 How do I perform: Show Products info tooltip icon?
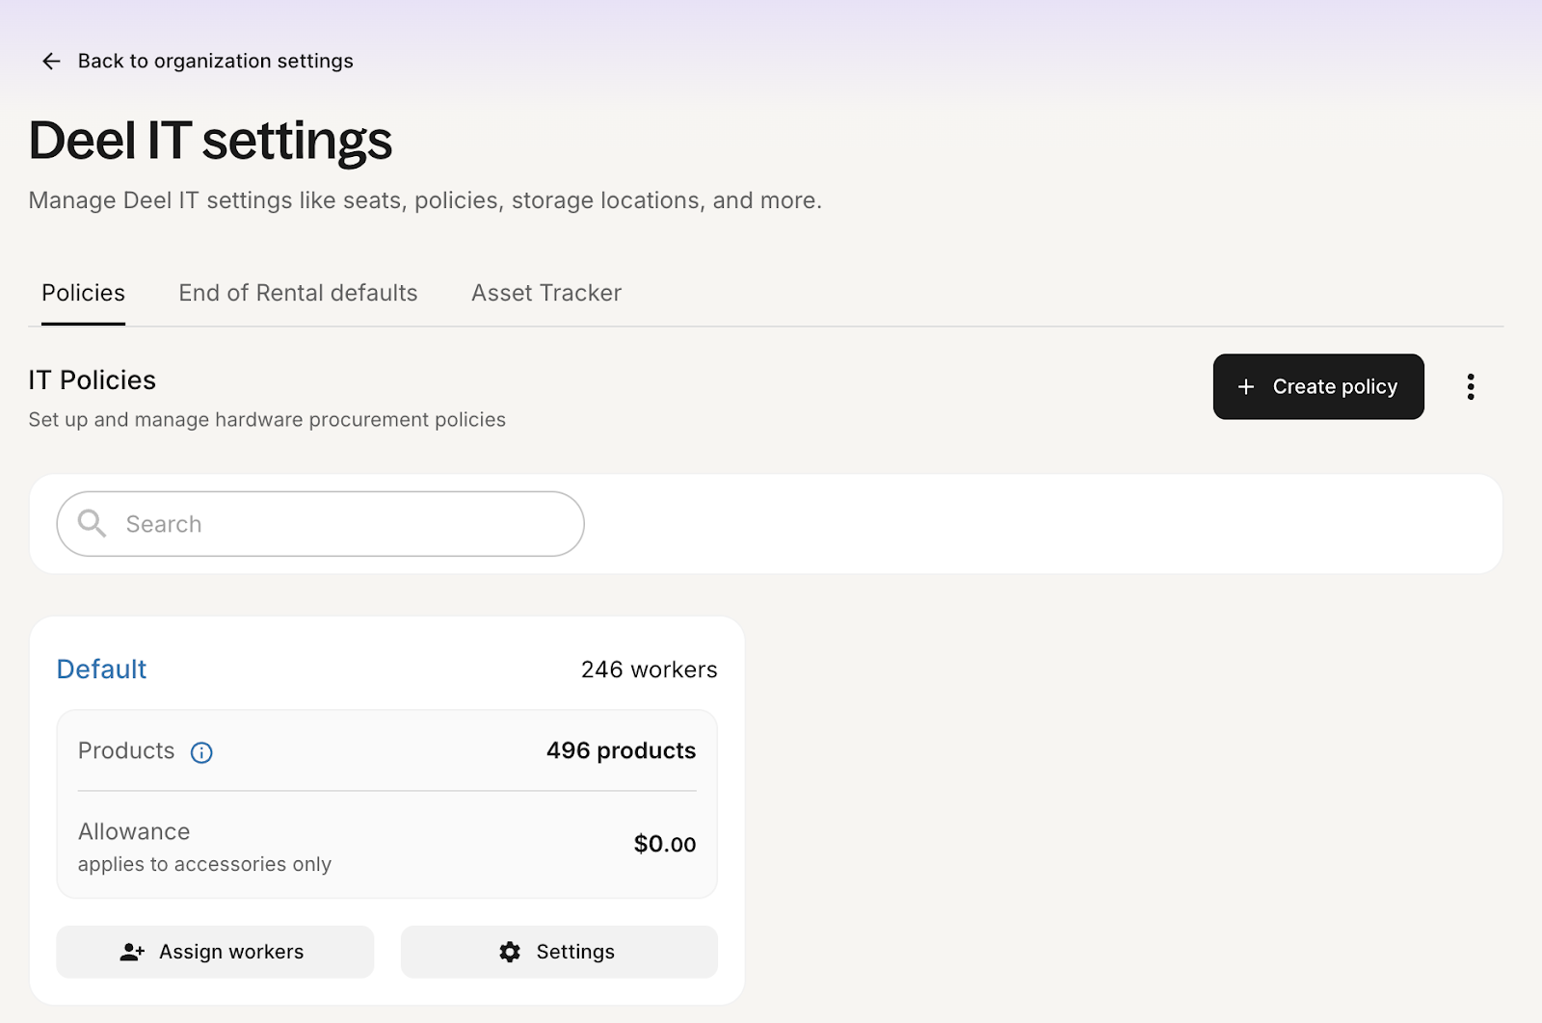(x=201, y=752)
